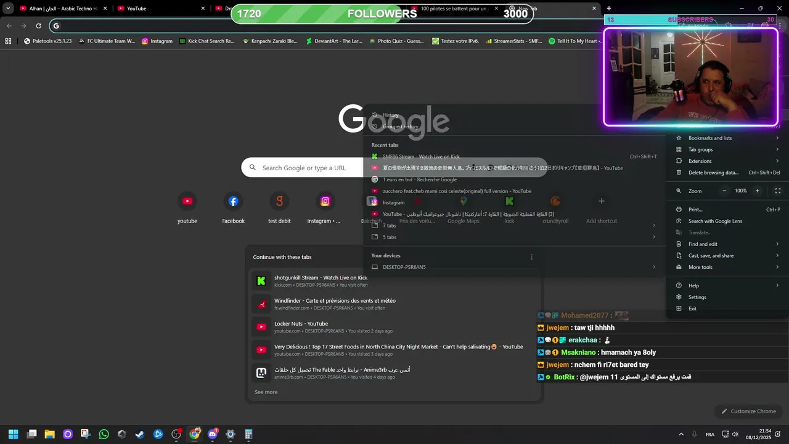Viewport: 789px width, 444px height.
Task: Open the Photo Quiz bookmark
Action: tap(396, 41)
